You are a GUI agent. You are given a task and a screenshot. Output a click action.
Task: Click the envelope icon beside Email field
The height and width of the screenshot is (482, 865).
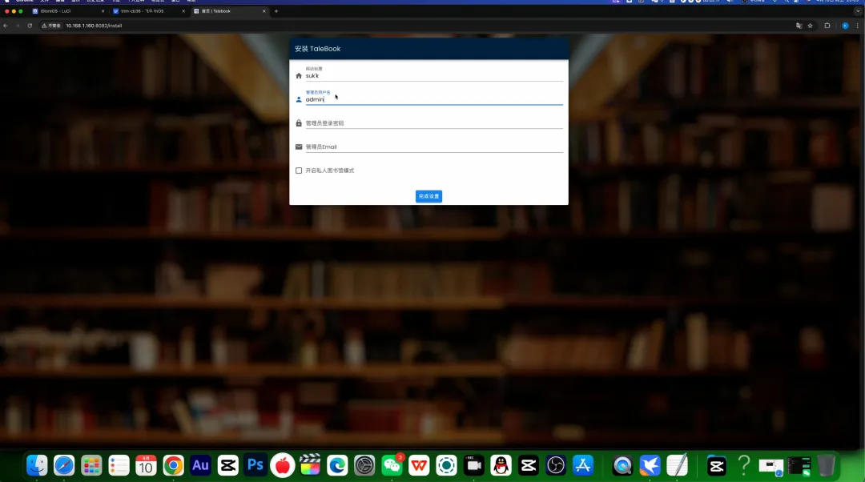click(299, 147)
